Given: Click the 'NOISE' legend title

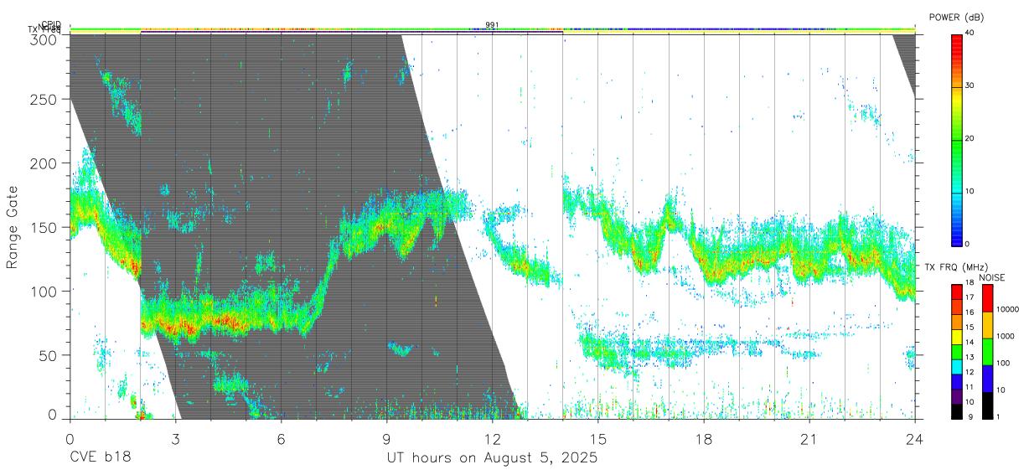Looking at the screenshot, I should 992,277.
